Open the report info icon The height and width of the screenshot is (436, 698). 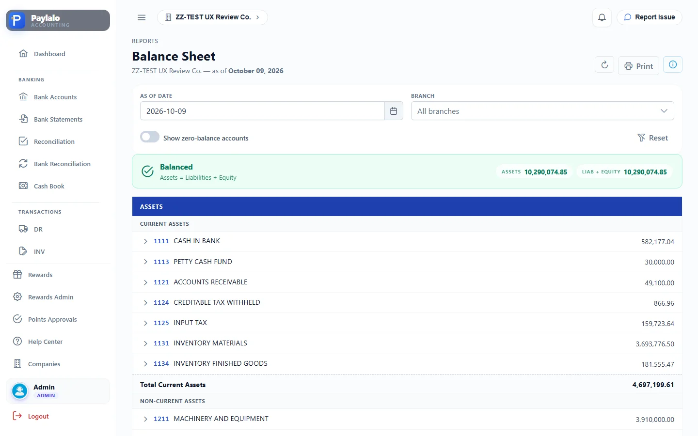[673, 65]
